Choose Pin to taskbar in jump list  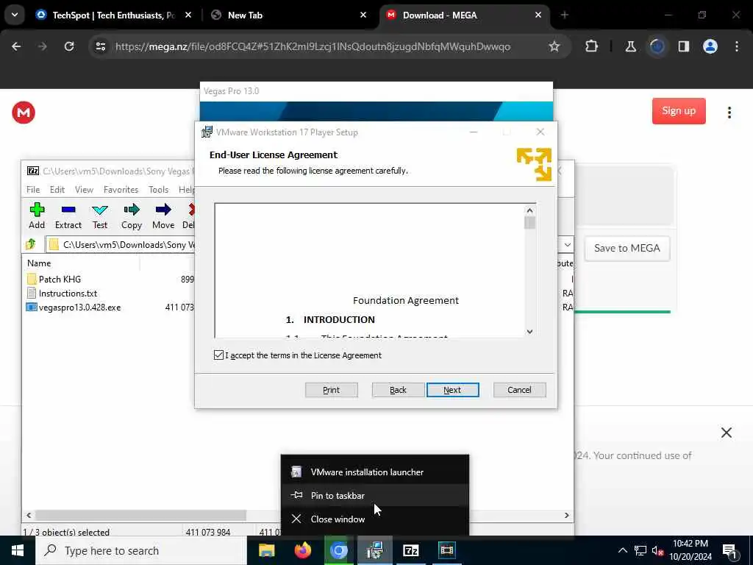click(375, 495)
